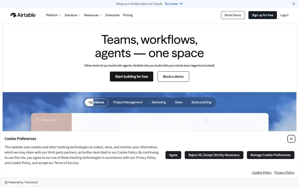Open the Cookie Policy link
Screen dimensions: 299x187
pyautogui.click(x=261, y=173)
